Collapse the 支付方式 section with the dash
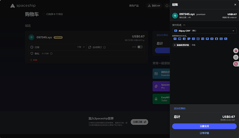Screen dimensions: 239x138 [184, 25]
